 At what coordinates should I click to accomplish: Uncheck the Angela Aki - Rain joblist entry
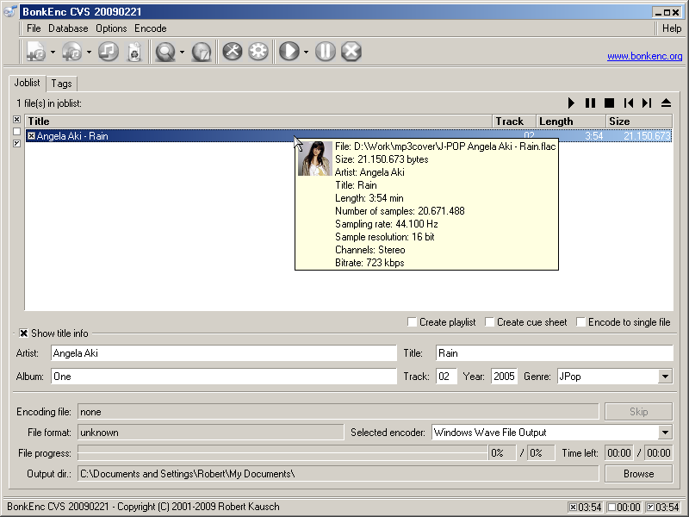pos(31,136)
